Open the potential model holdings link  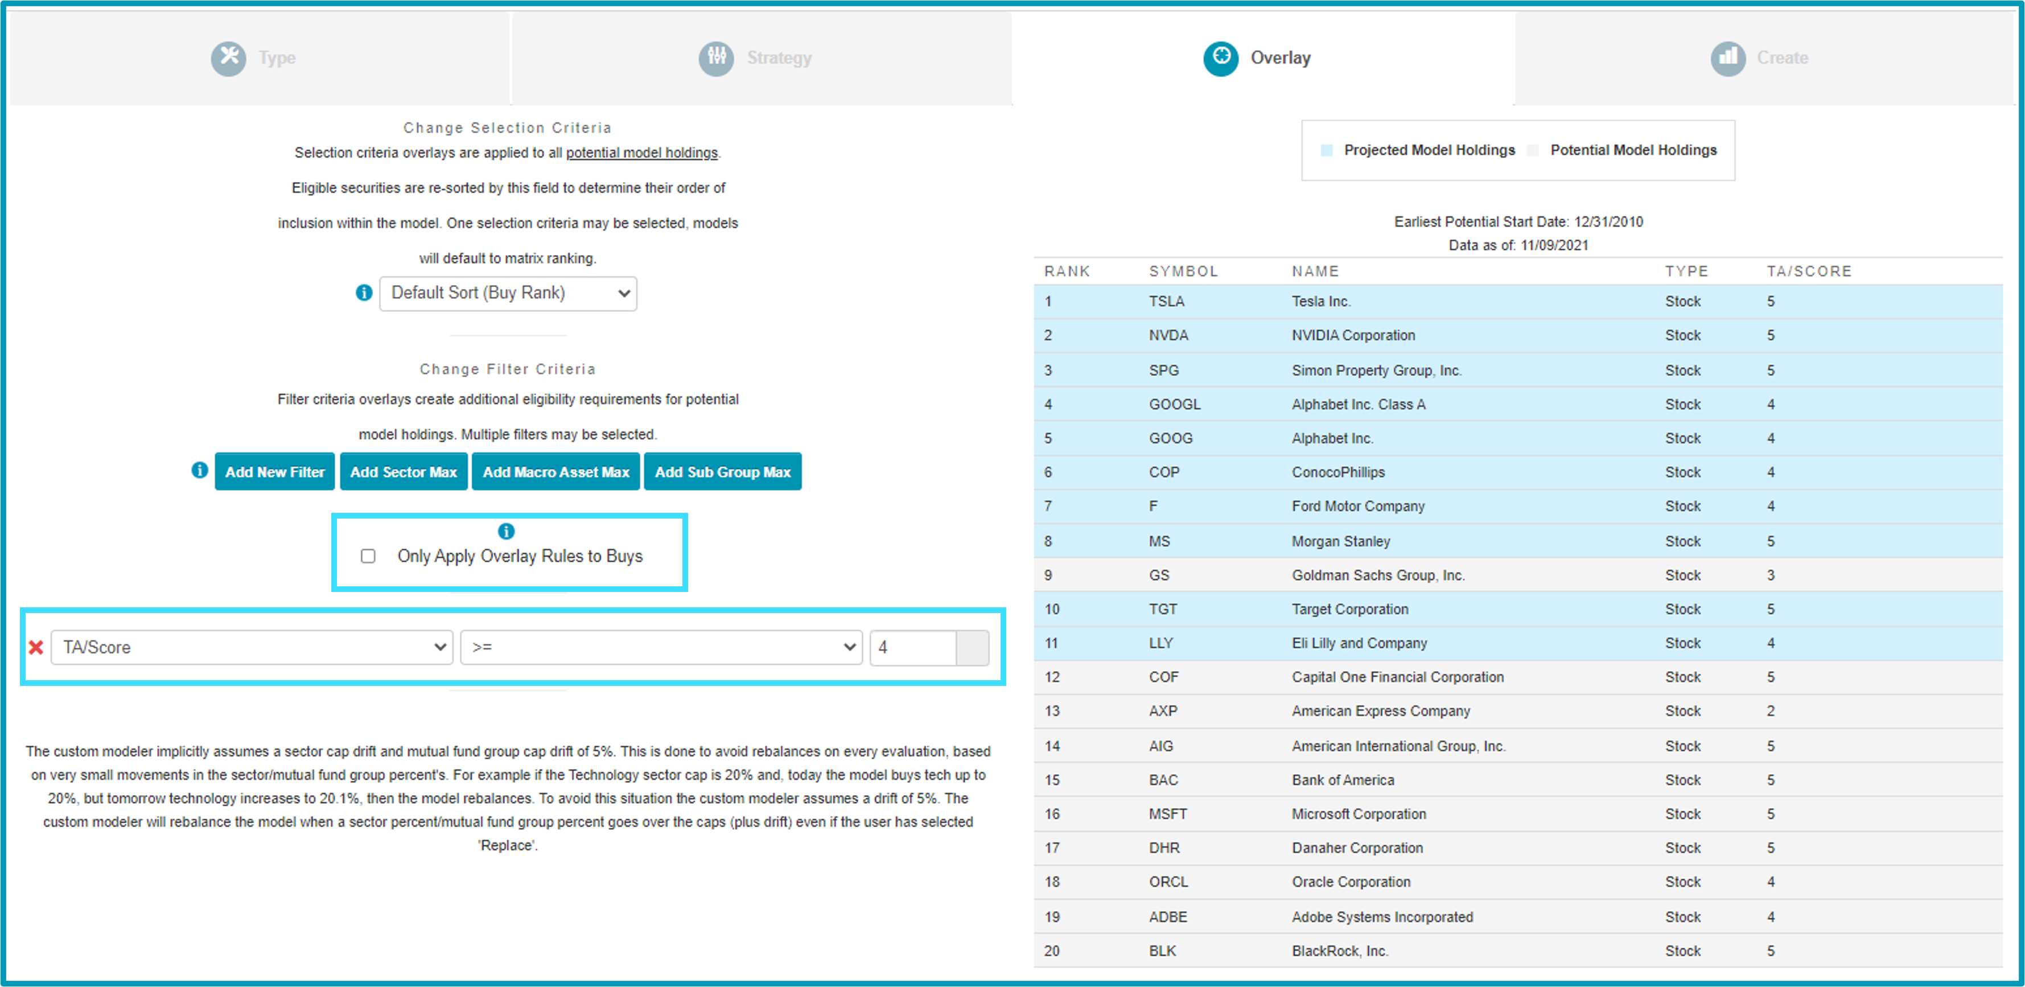pyautogui.click(x=641, y=153)
